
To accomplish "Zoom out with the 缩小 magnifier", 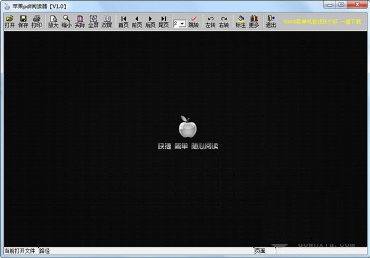I will [67, 22].
